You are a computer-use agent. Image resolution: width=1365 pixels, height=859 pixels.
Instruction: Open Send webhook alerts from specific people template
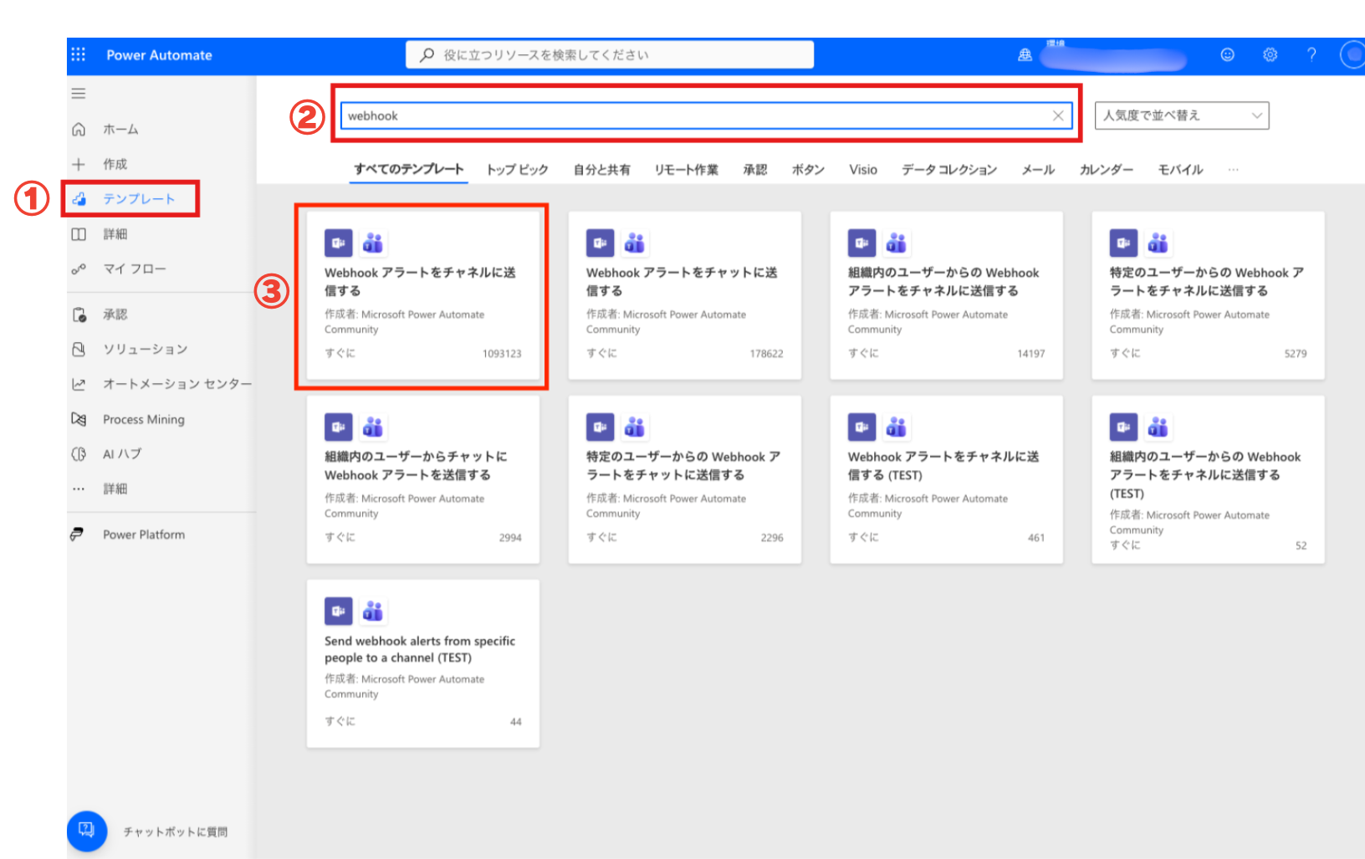tap(422, 663)
